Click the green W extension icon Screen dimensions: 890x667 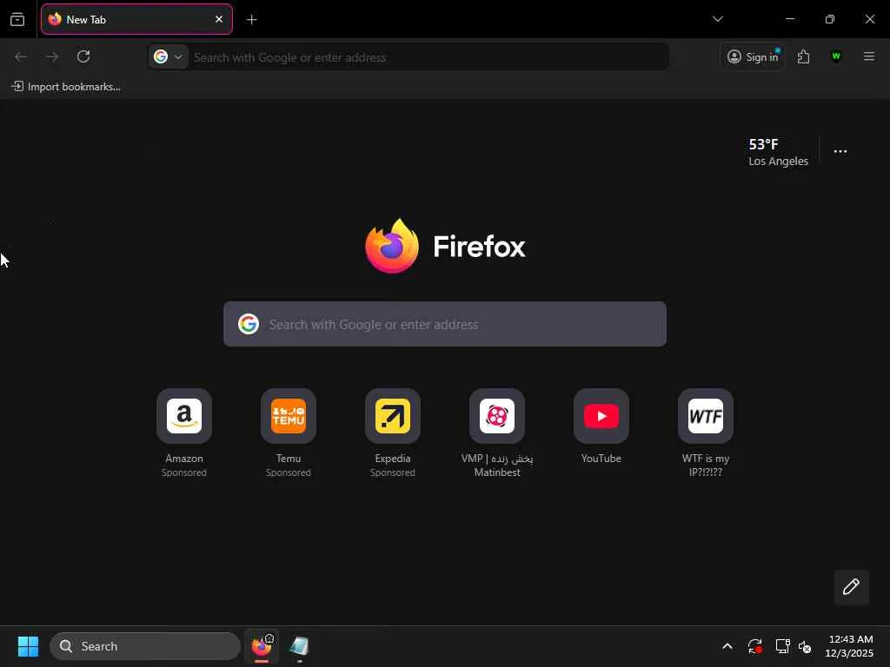[x=835, y=56]
